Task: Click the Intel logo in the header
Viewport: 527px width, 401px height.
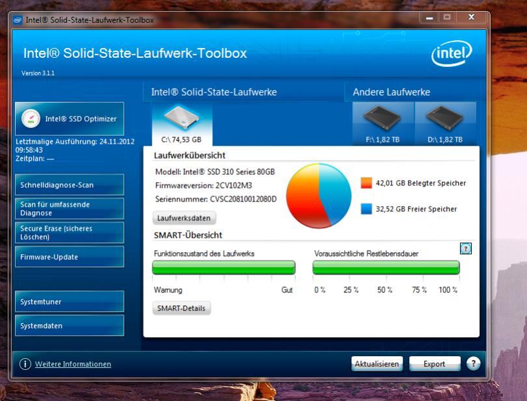Action: coord(452,53)
